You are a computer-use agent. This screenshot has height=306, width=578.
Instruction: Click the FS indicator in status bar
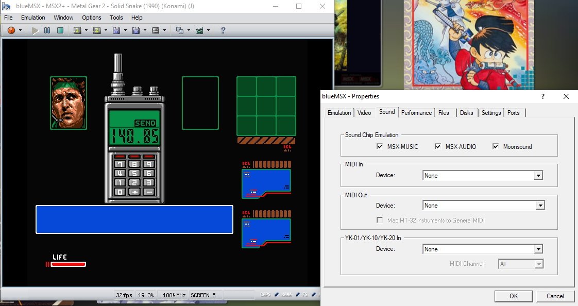click(305, 295)
